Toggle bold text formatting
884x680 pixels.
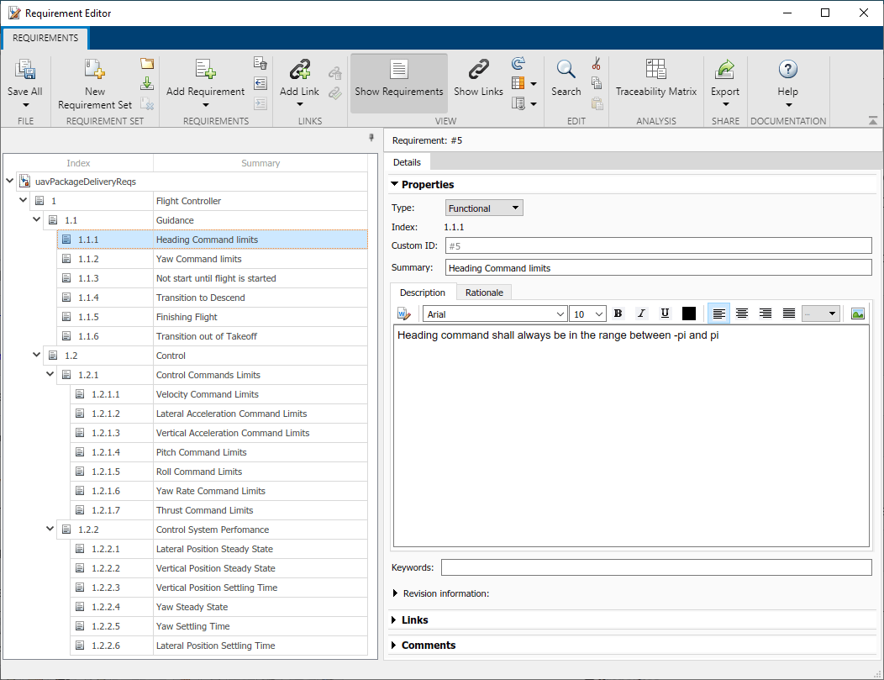click(618, 314)
